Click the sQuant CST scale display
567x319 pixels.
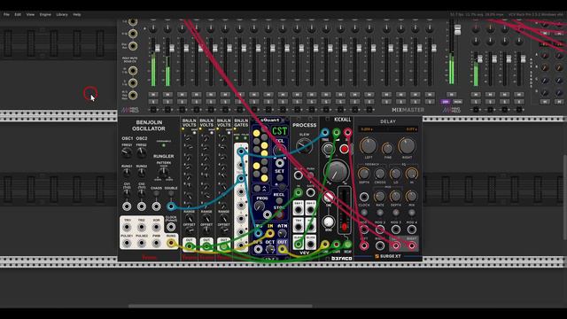[x=280, y=131]
